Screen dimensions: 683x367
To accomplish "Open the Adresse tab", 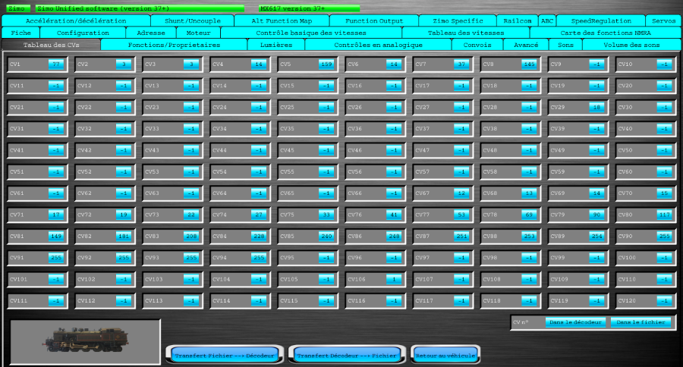I will point(151,33).
